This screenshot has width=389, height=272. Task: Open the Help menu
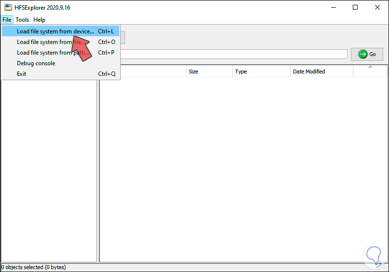[x=39, y=20]
